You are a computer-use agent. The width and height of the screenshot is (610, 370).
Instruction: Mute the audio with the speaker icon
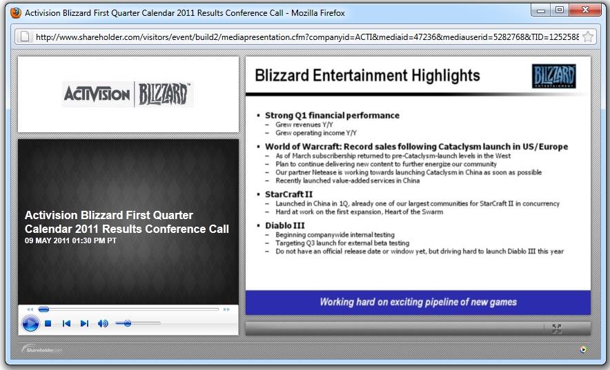pos(103,323)
